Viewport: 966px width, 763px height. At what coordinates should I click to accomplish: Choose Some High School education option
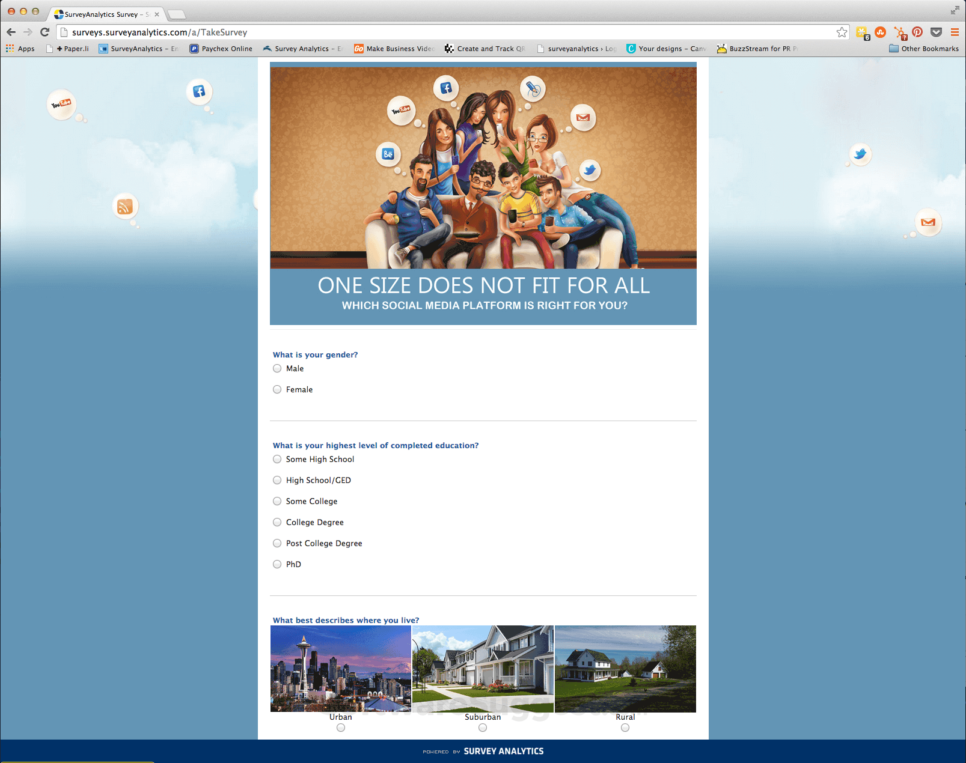(277, 459)
